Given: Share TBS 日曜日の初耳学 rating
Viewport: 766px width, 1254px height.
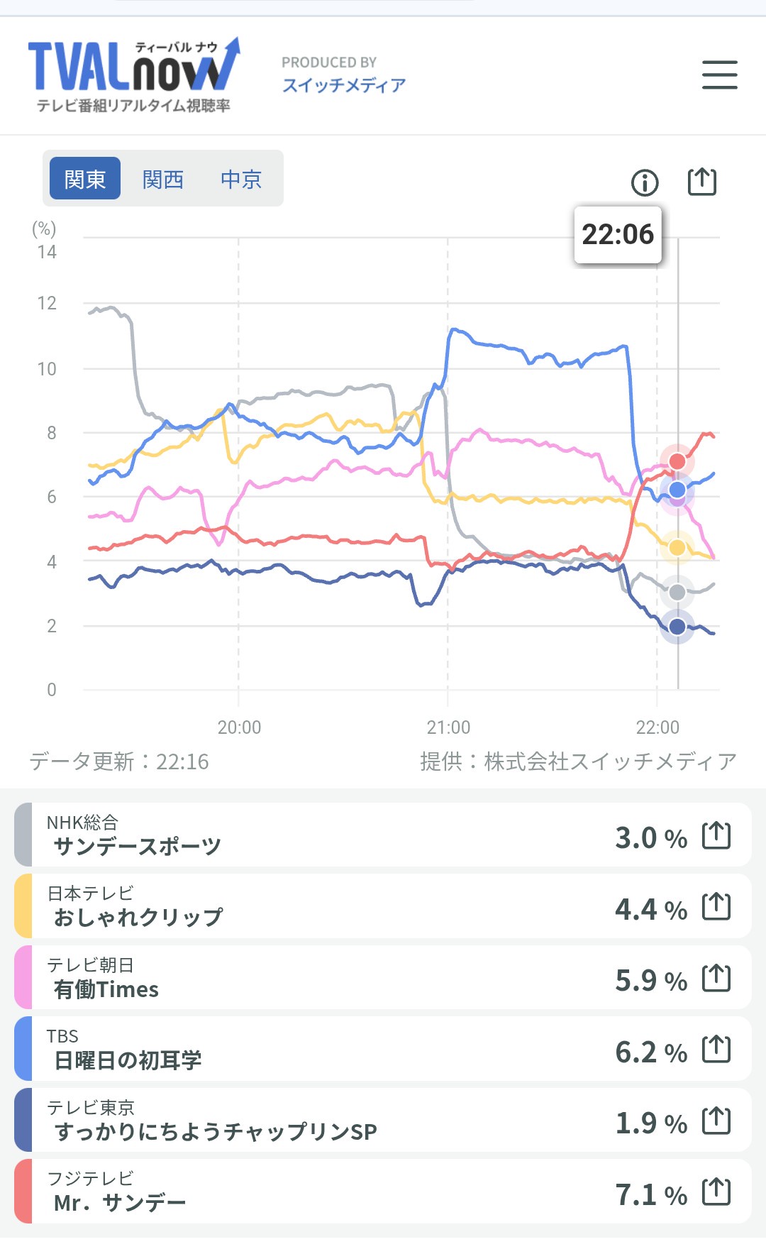Looking at the screenshot, I should pos(716,1050).
